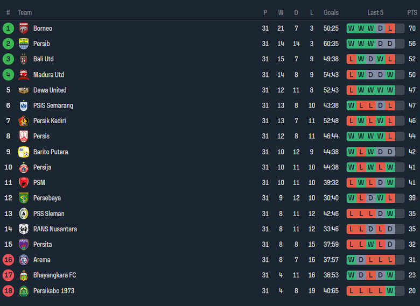Sort standings by Goals column header
Image resolution: width=420 pixels, height=306 pixels.
[331, 12]
